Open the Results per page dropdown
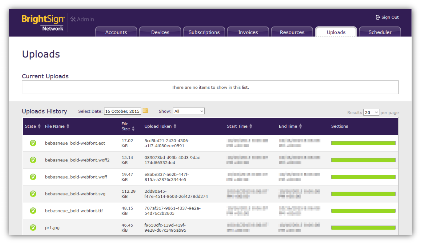The image size is (421, 244). tap(371, 113)
